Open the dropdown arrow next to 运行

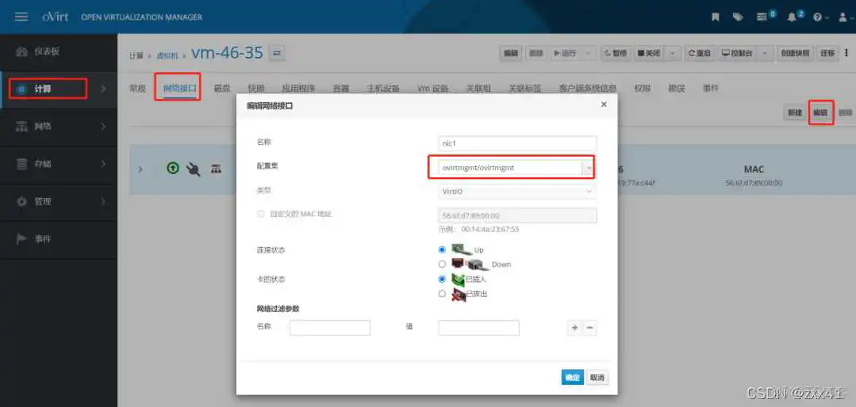(x=588, y=53)
